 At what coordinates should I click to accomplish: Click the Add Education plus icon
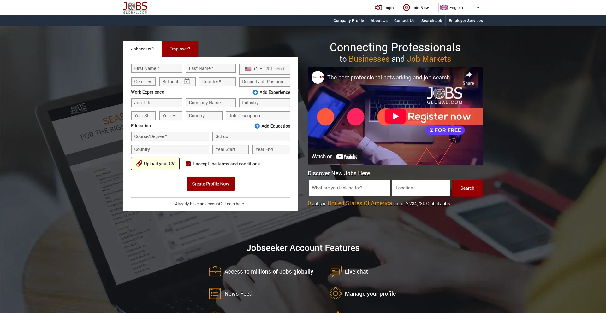(x=257, y=126)
